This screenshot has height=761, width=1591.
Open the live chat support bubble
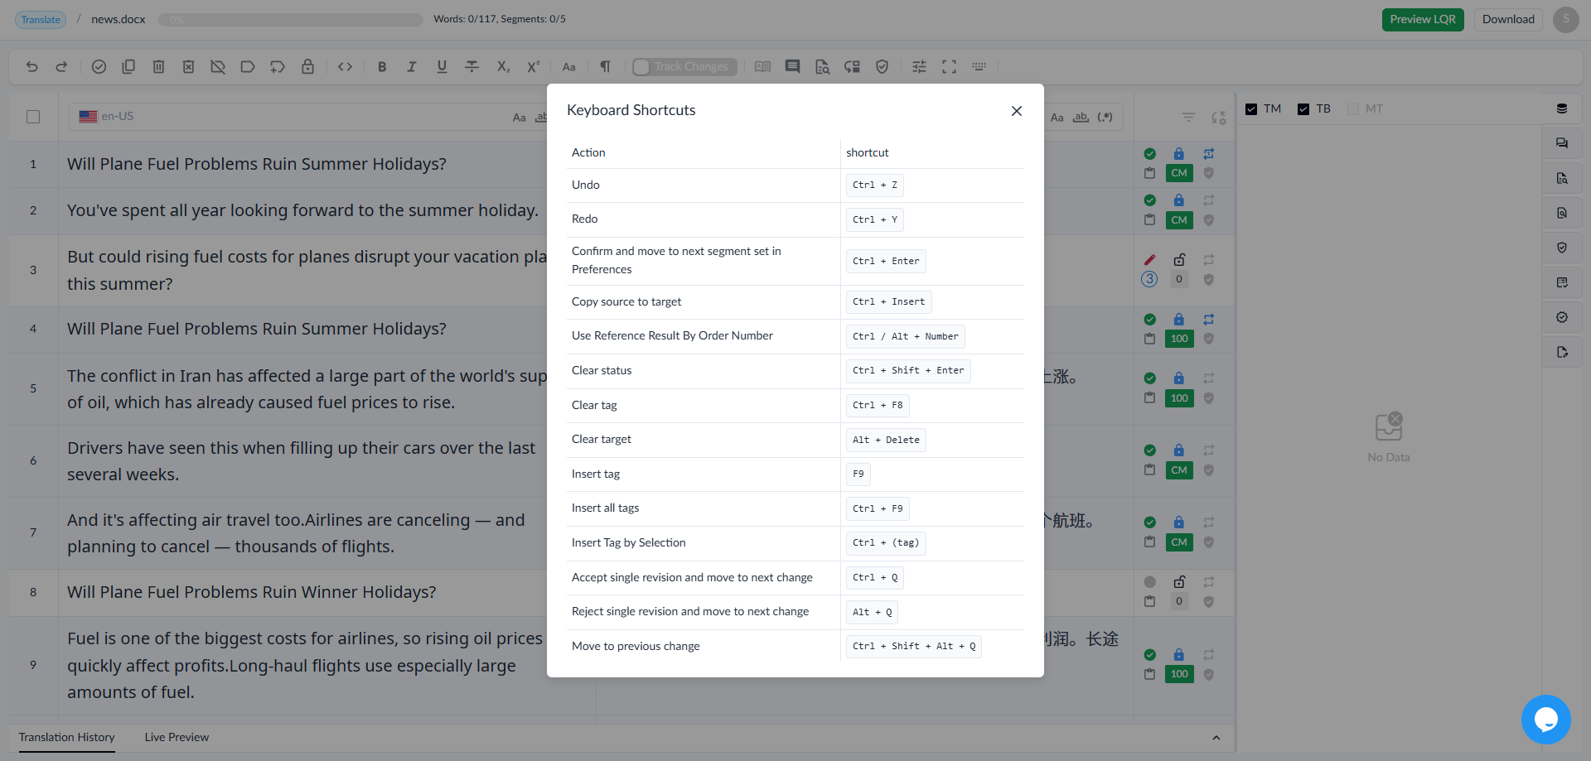(1545, 719)
